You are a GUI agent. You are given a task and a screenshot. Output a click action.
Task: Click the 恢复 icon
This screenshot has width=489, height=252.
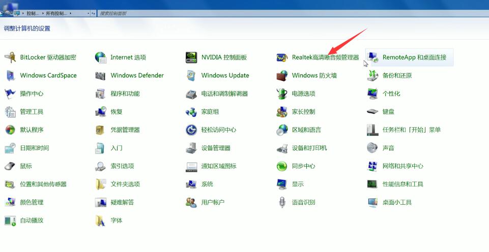tap(101, 111)
